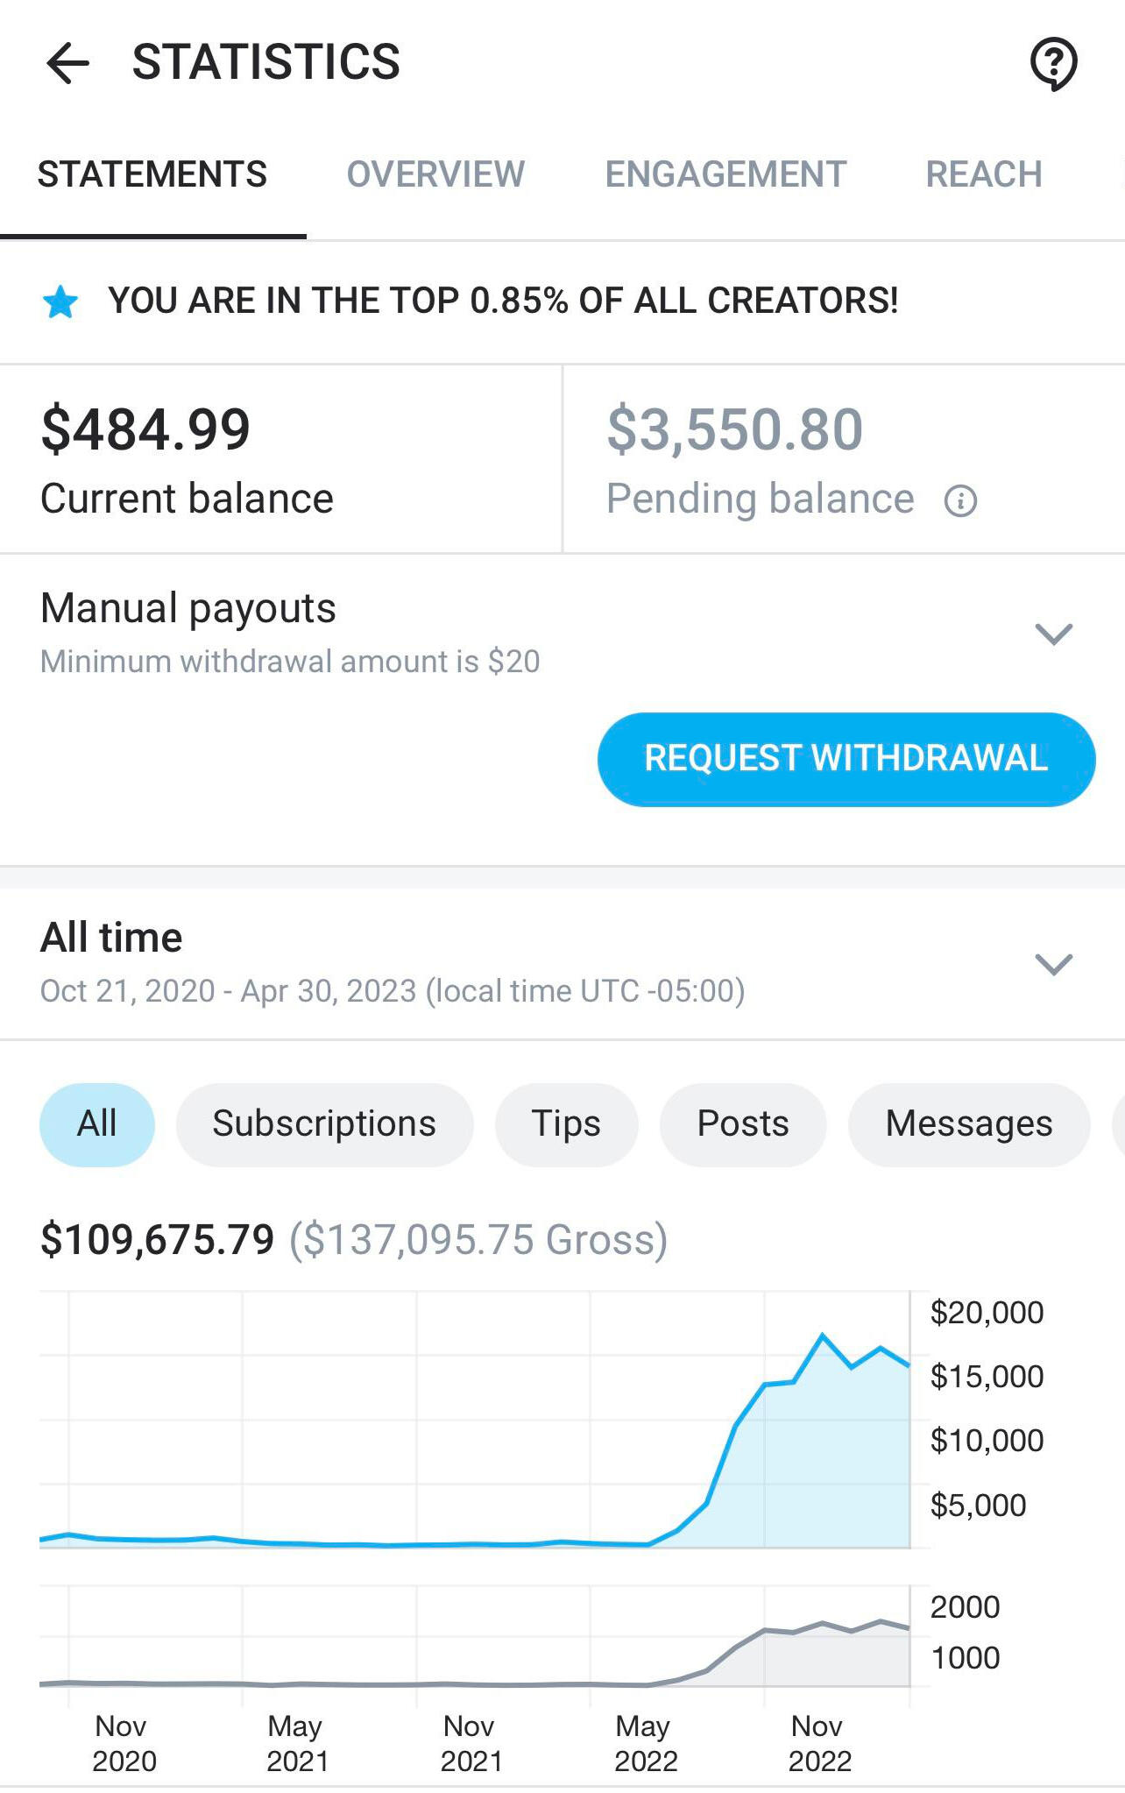Viewport: 1125px width, 1793px height.
Task: Filter earnings by Tips
Action: 566,1124
